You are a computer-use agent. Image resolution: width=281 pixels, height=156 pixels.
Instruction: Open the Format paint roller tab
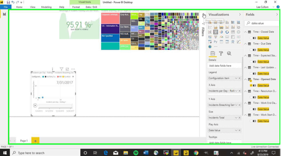[x=221, y=53]
